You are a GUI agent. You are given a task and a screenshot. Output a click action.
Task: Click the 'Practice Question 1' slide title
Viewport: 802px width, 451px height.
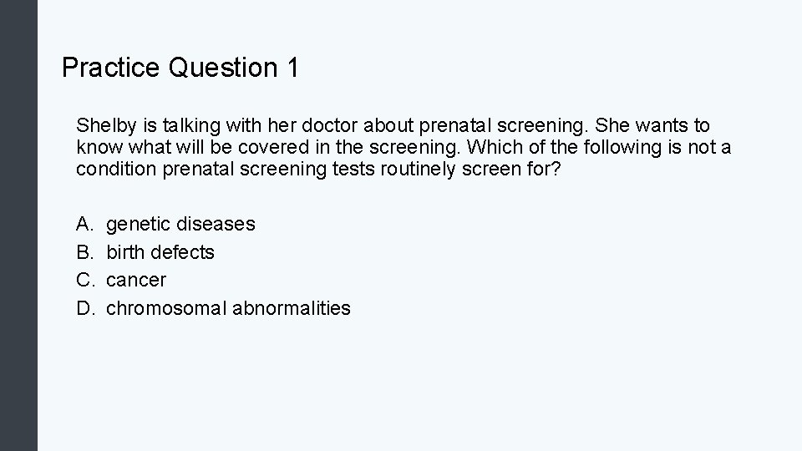click(180, 68)
